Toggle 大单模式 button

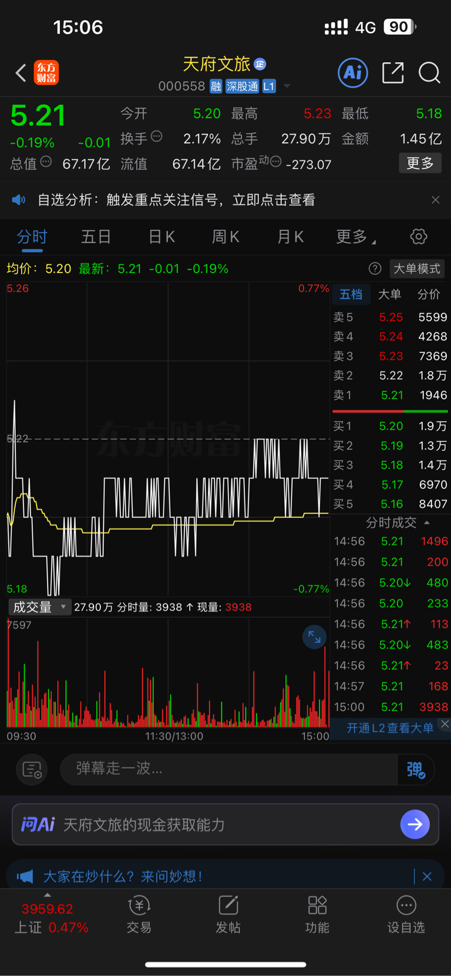(x=417, y=269)
